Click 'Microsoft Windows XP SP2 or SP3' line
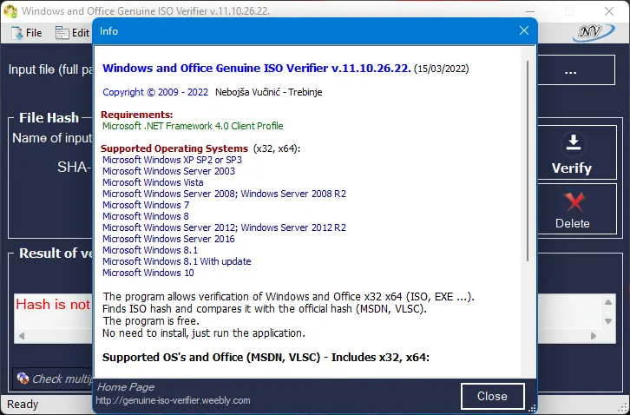This screenshot has width=630, height=415. click(x=173, y=160)
